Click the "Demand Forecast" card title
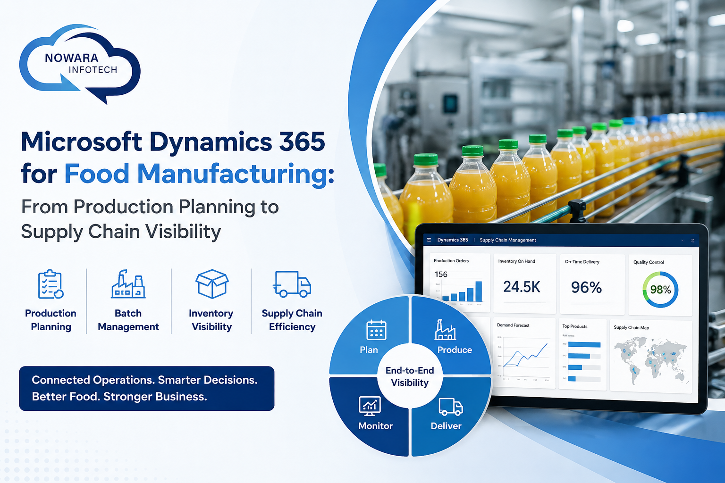725x483 pixels. pos(513,325)
